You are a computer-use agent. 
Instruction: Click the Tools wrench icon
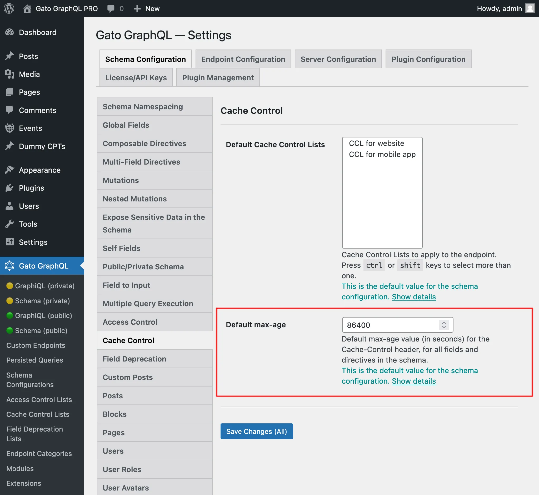[x=9, y=224]
